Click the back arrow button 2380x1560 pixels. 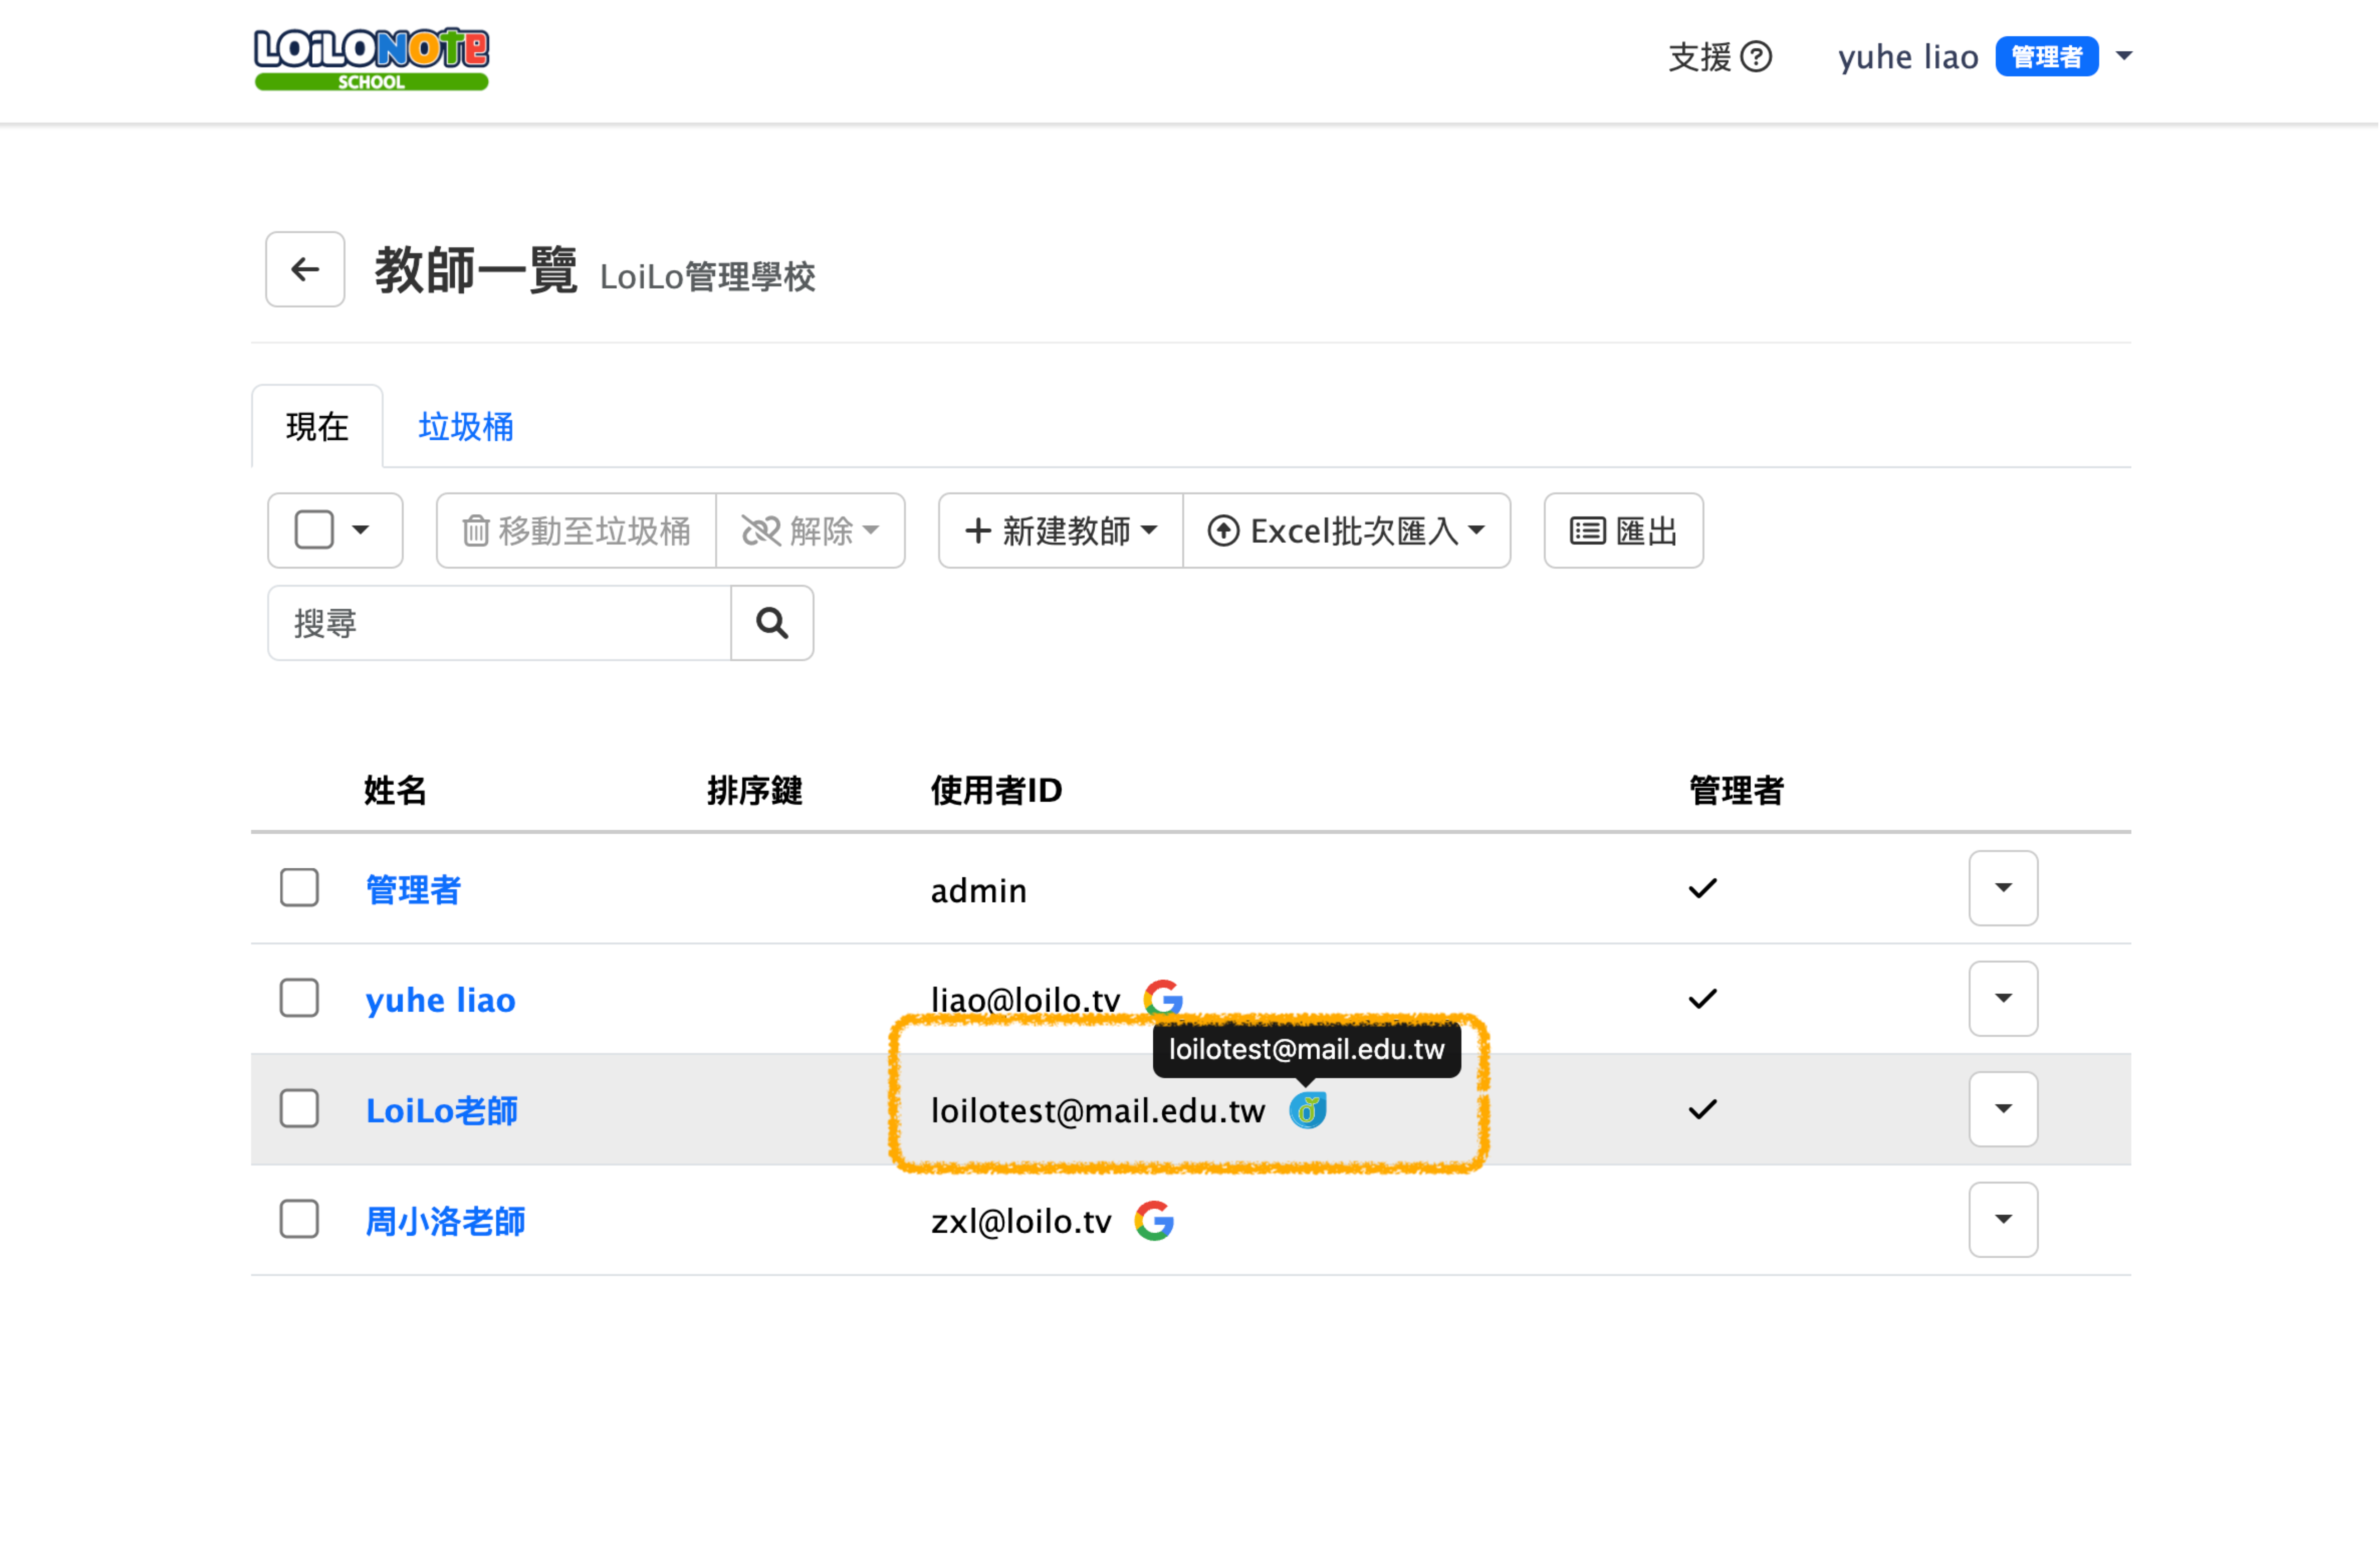click(305, 269)
